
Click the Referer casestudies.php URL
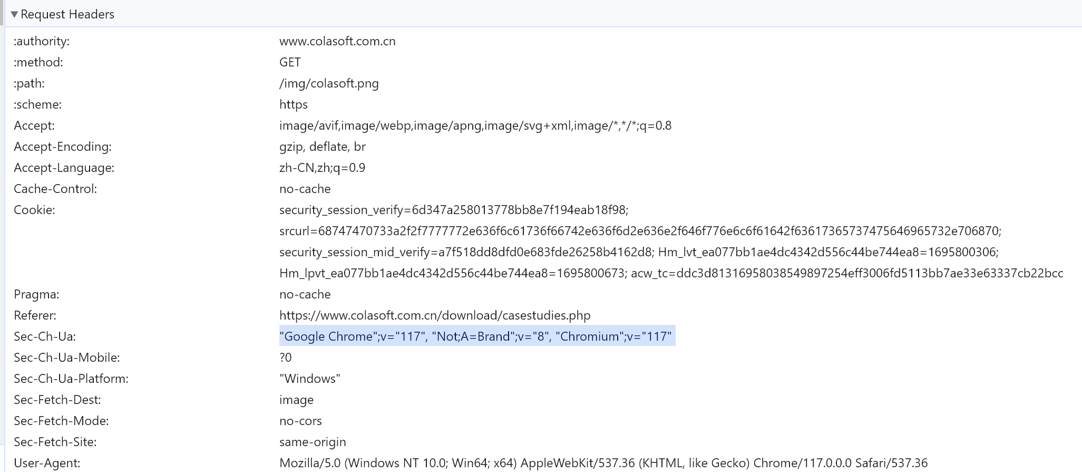pyautogui.click(x=434, y=315)
